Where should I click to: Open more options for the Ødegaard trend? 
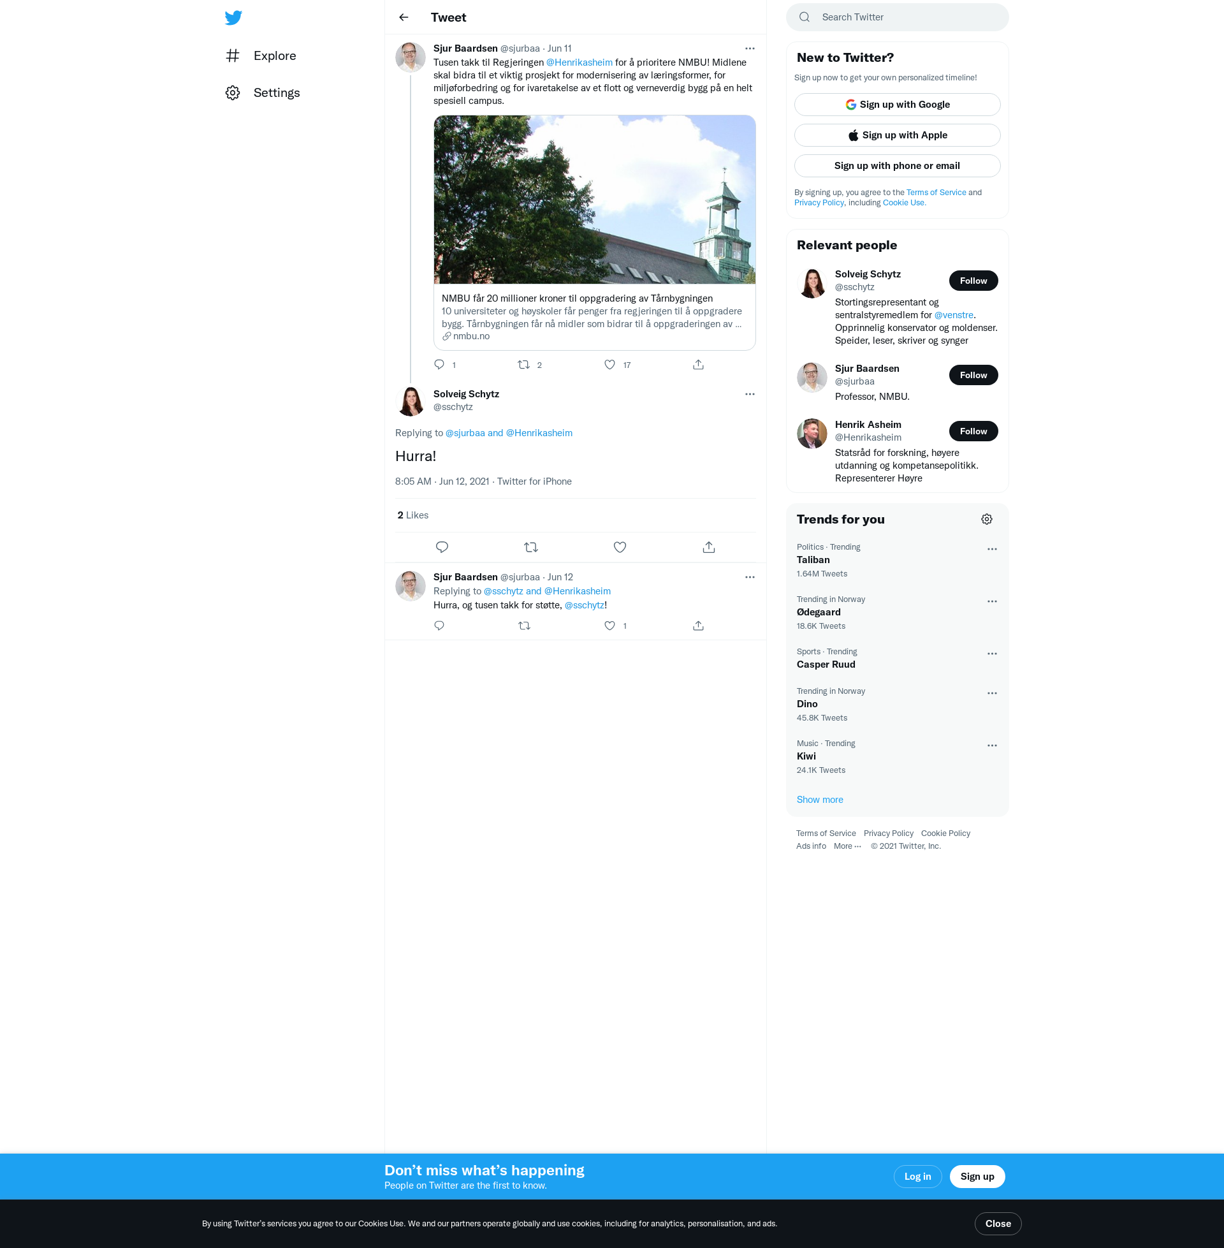coord(991,602)
